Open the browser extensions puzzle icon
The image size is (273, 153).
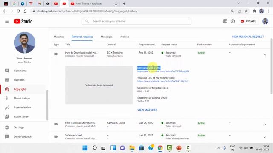(254, 11)
